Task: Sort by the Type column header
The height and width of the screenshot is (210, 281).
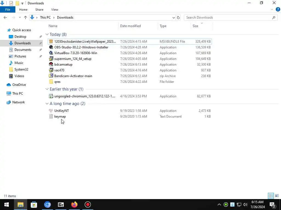Action: 163,26
